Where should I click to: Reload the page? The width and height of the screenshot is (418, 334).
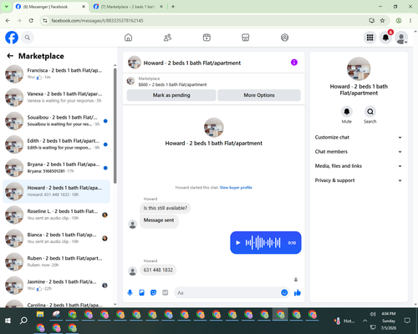[31, 21]
